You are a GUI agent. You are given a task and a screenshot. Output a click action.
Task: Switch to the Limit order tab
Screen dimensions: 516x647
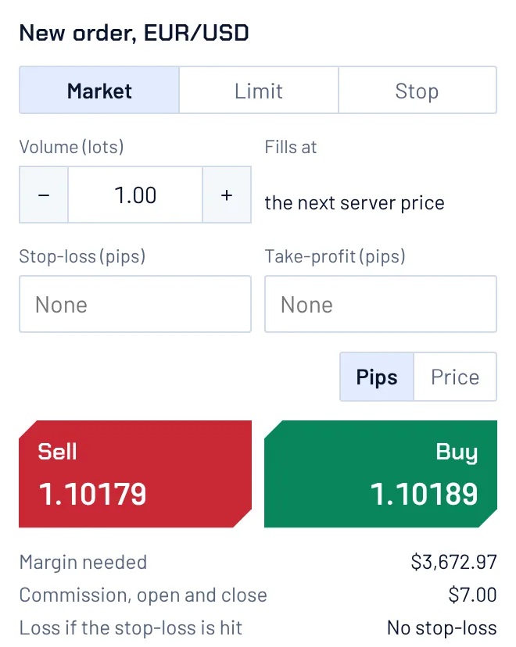pyautogui.click(x=259, y=90)
